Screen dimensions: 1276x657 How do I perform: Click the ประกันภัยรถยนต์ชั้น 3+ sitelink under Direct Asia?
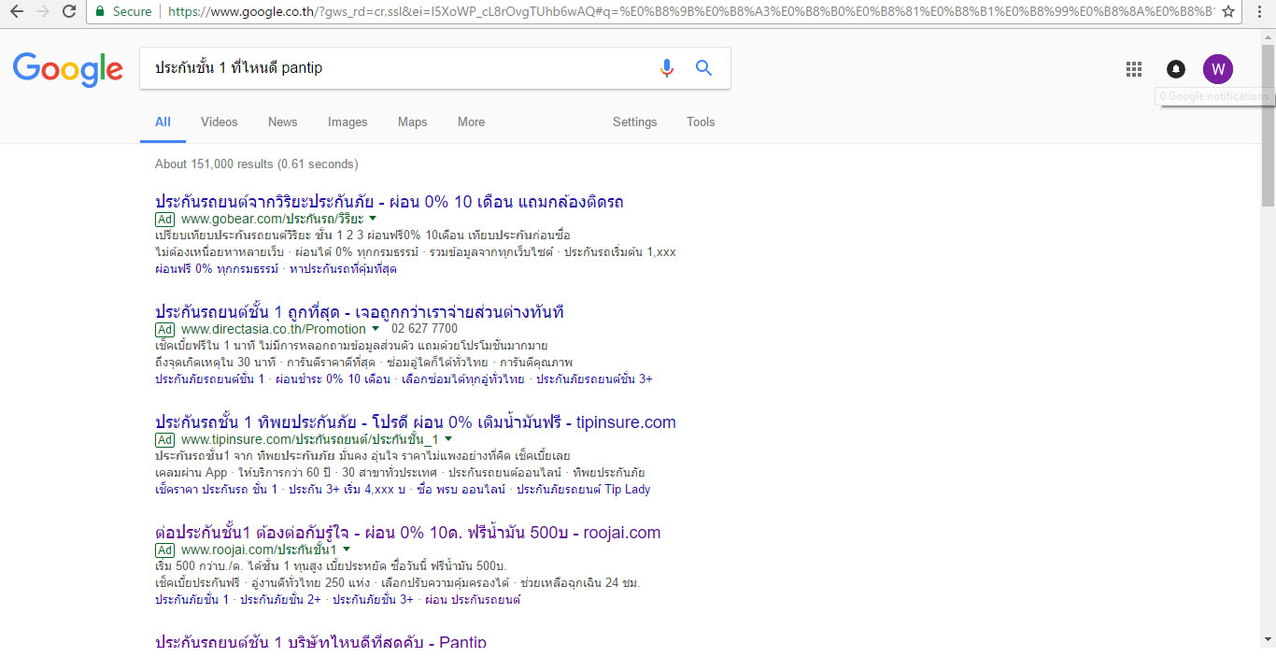[x=595, y=379]
